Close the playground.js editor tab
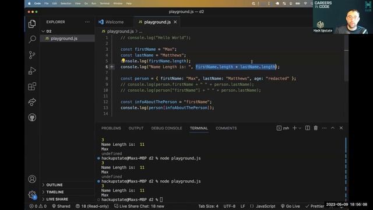 175,22
